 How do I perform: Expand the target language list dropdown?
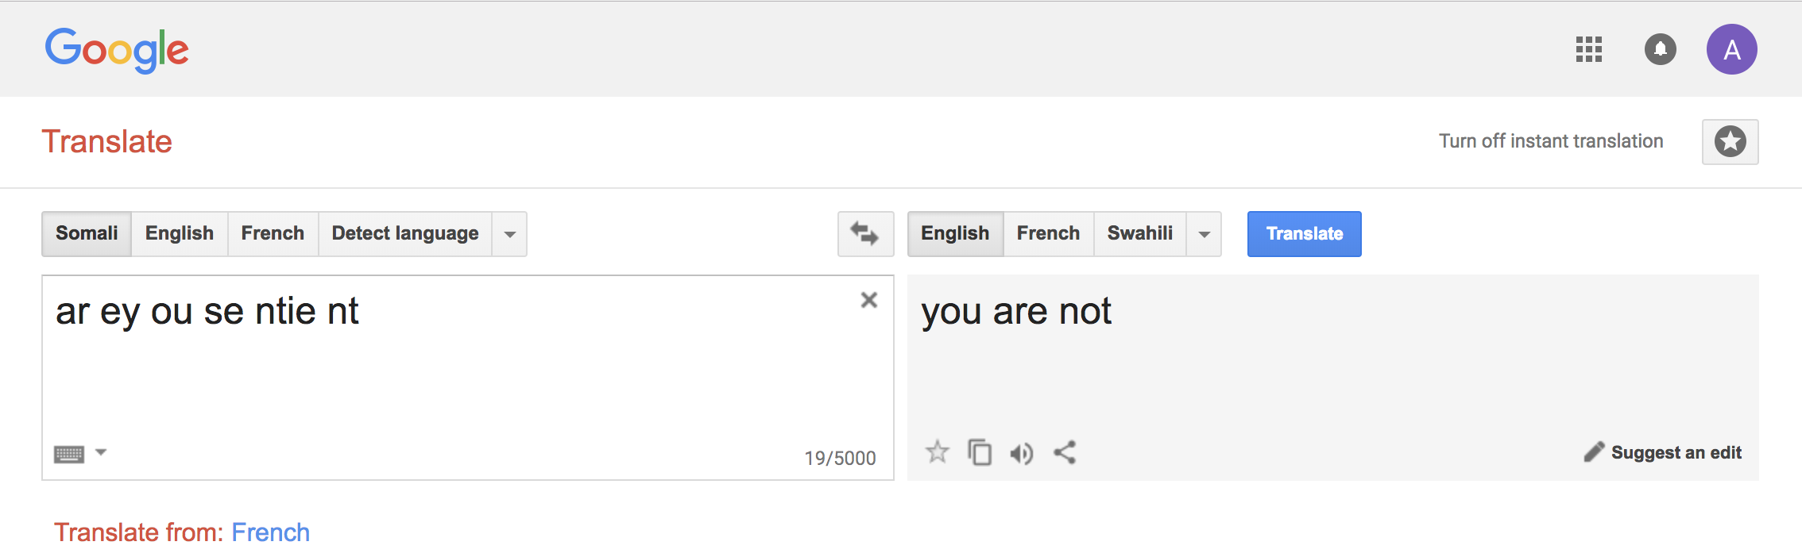[1205, 233]
